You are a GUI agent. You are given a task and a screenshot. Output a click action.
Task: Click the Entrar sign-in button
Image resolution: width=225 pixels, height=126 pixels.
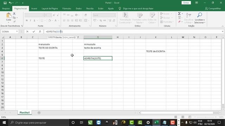click(x=186, y=3)
